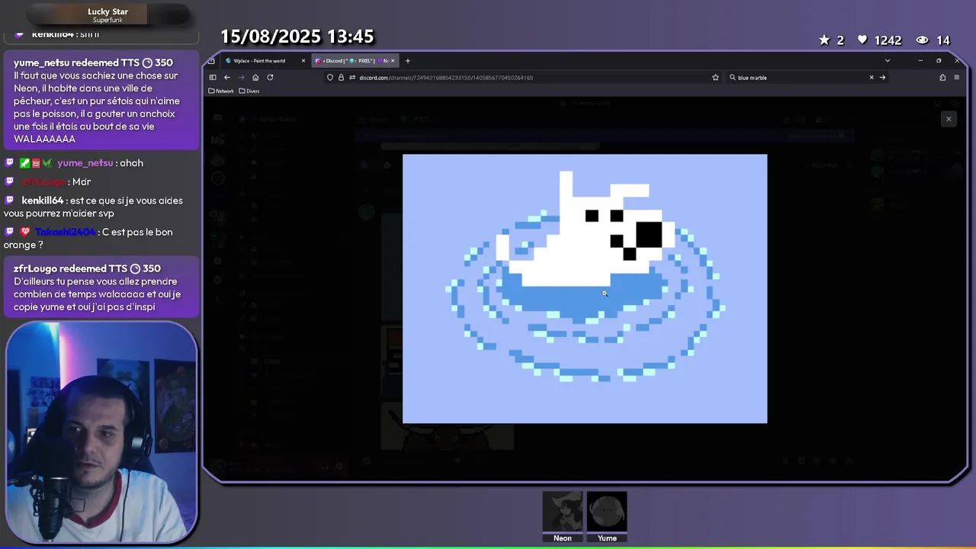Screen dimensions: 976x549
Task: Open the Network bookmarks folder
Action: [221, 91]
